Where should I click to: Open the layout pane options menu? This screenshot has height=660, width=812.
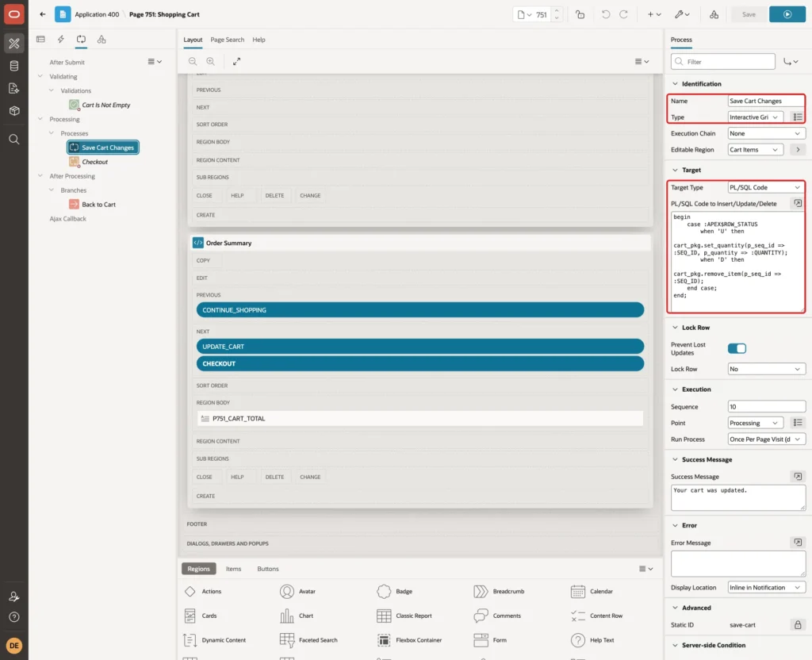tap(642, 61)
